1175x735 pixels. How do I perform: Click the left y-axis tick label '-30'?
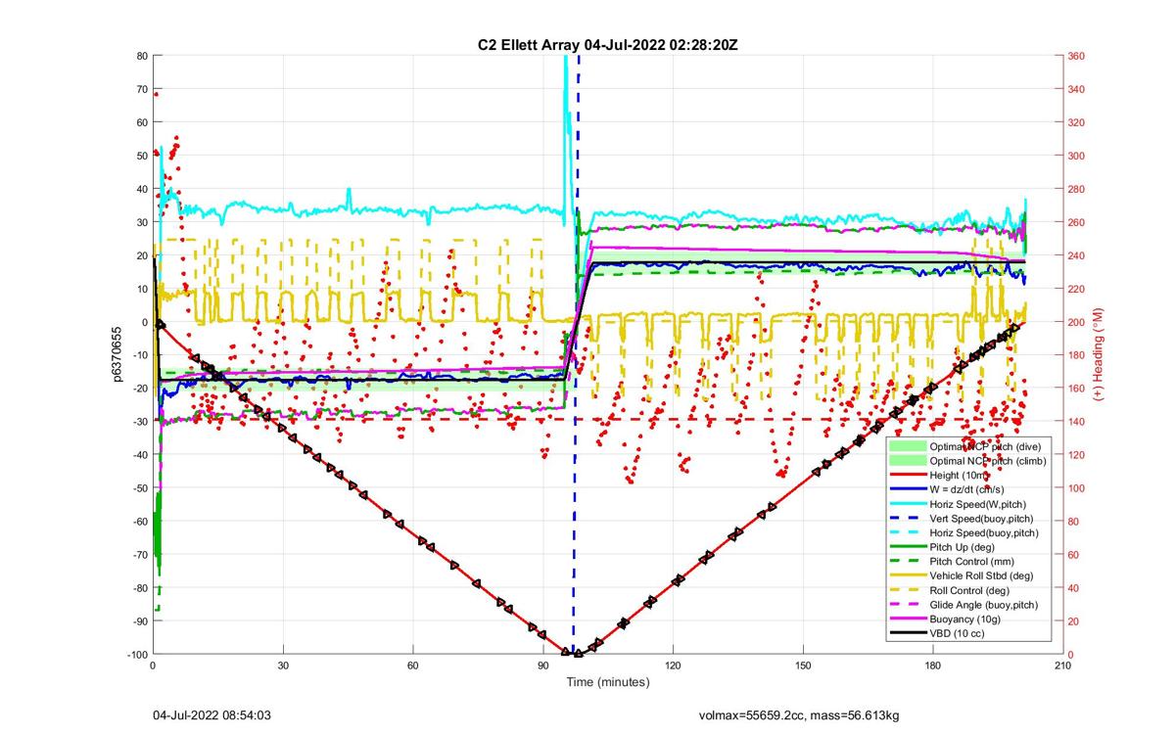point(139,421)
